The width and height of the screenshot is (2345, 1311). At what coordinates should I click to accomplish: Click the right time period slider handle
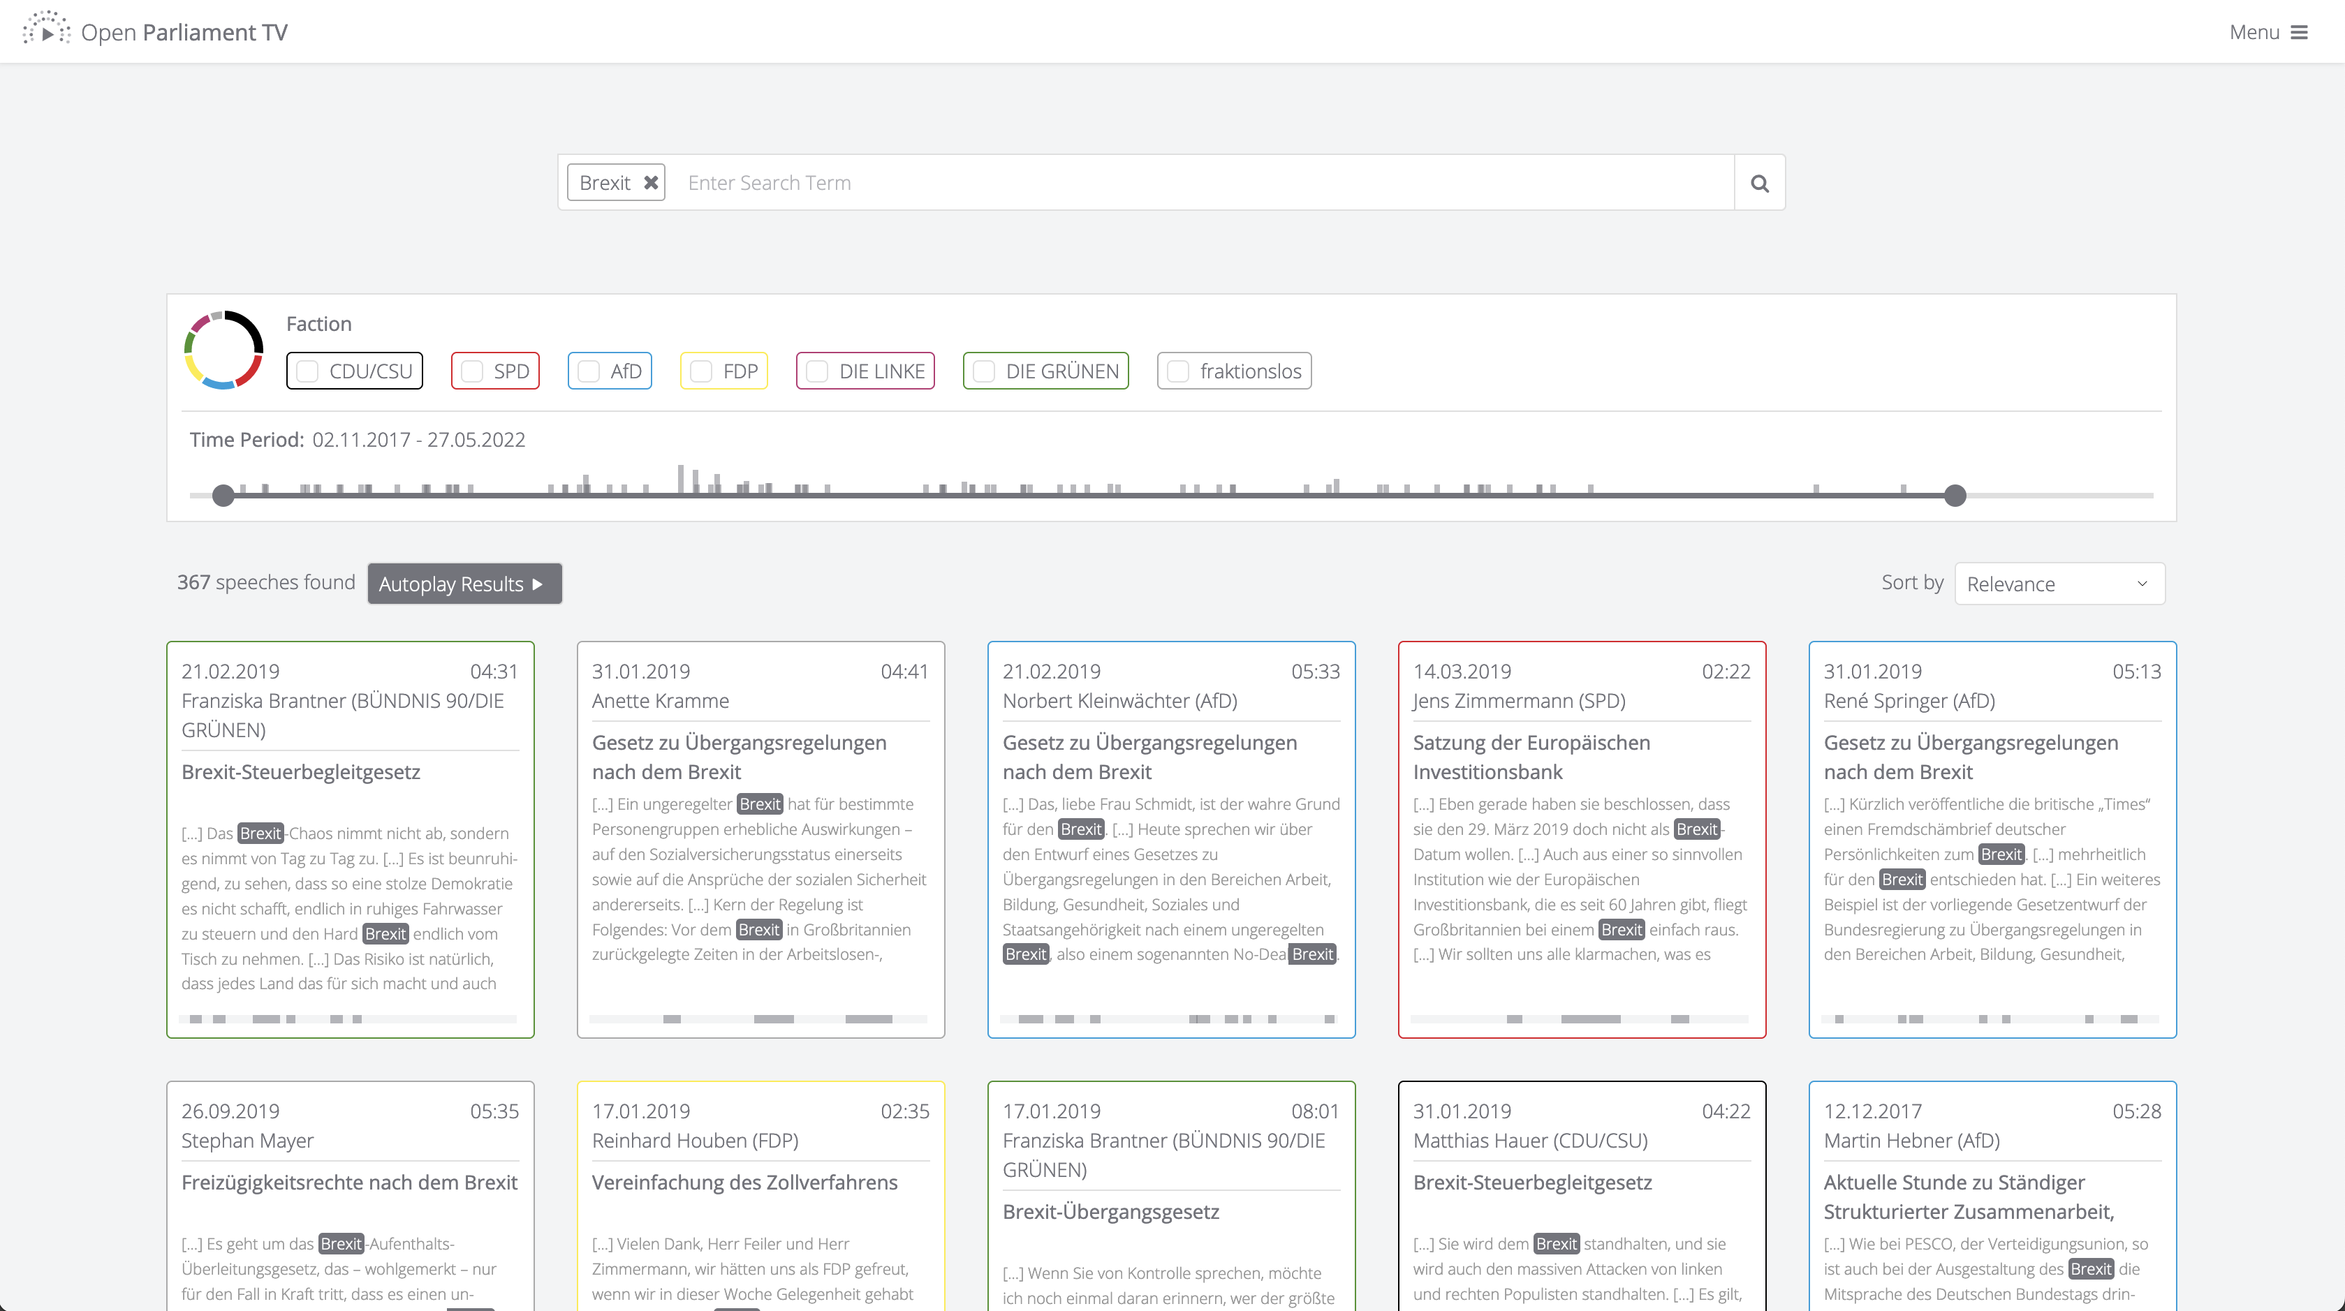tap(1955, 495)
